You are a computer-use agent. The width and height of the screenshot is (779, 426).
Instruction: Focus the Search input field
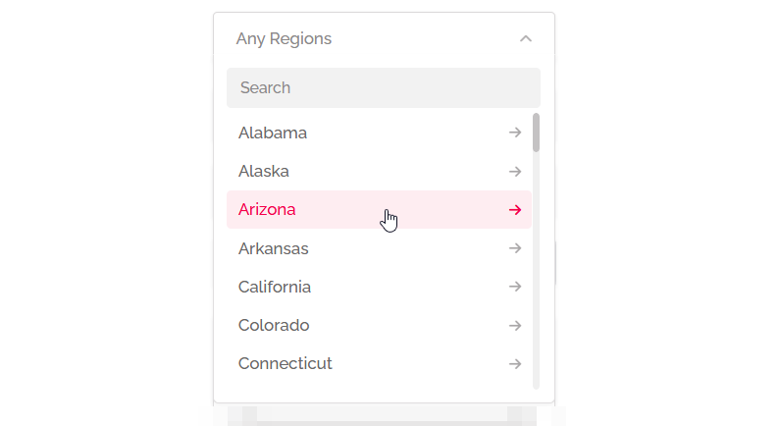point(383,87)
